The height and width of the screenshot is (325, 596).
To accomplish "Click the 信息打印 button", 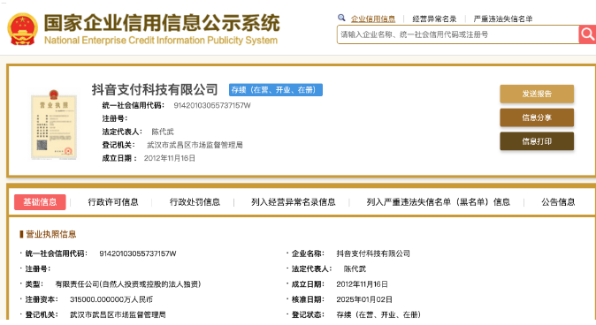I will click(537, 141).
